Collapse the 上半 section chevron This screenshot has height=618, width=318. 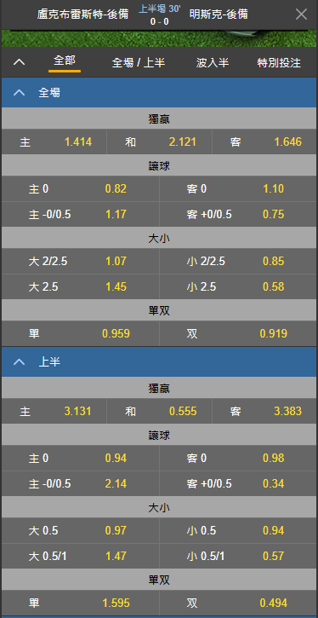coord(19,362)
